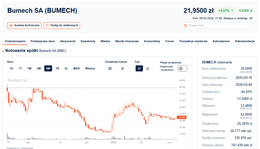Click the 0,8500 zł change value in header
This screenshot has height=149, width=260.
pos(245,11)
